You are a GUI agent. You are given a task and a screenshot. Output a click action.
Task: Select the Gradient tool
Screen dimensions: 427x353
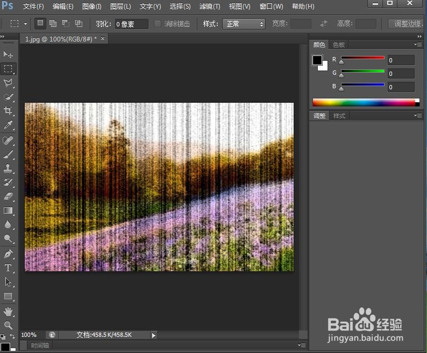pos(8,210)
